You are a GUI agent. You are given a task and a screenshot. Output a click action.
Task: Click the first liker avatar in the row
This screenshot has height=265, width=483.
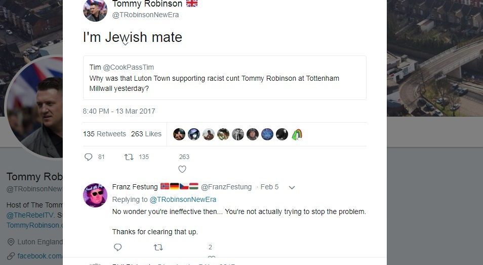(179, 134)
